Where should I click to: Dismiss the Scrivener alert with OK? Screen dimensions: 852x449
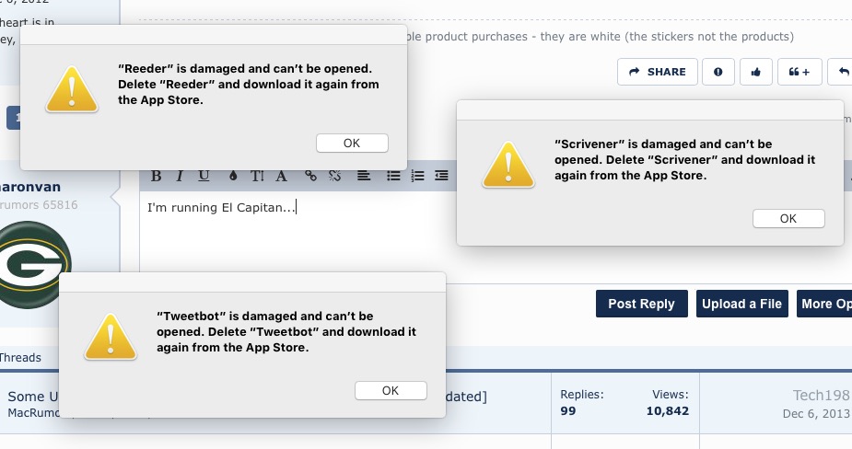coord(788,218)
